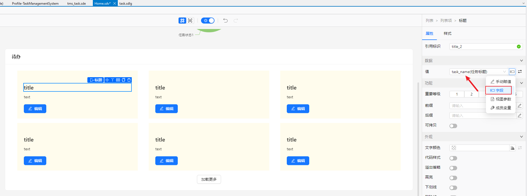
Task: Choose 视图参数 from the popup menu
Action: pyautogui.click(x=501, y=99)
